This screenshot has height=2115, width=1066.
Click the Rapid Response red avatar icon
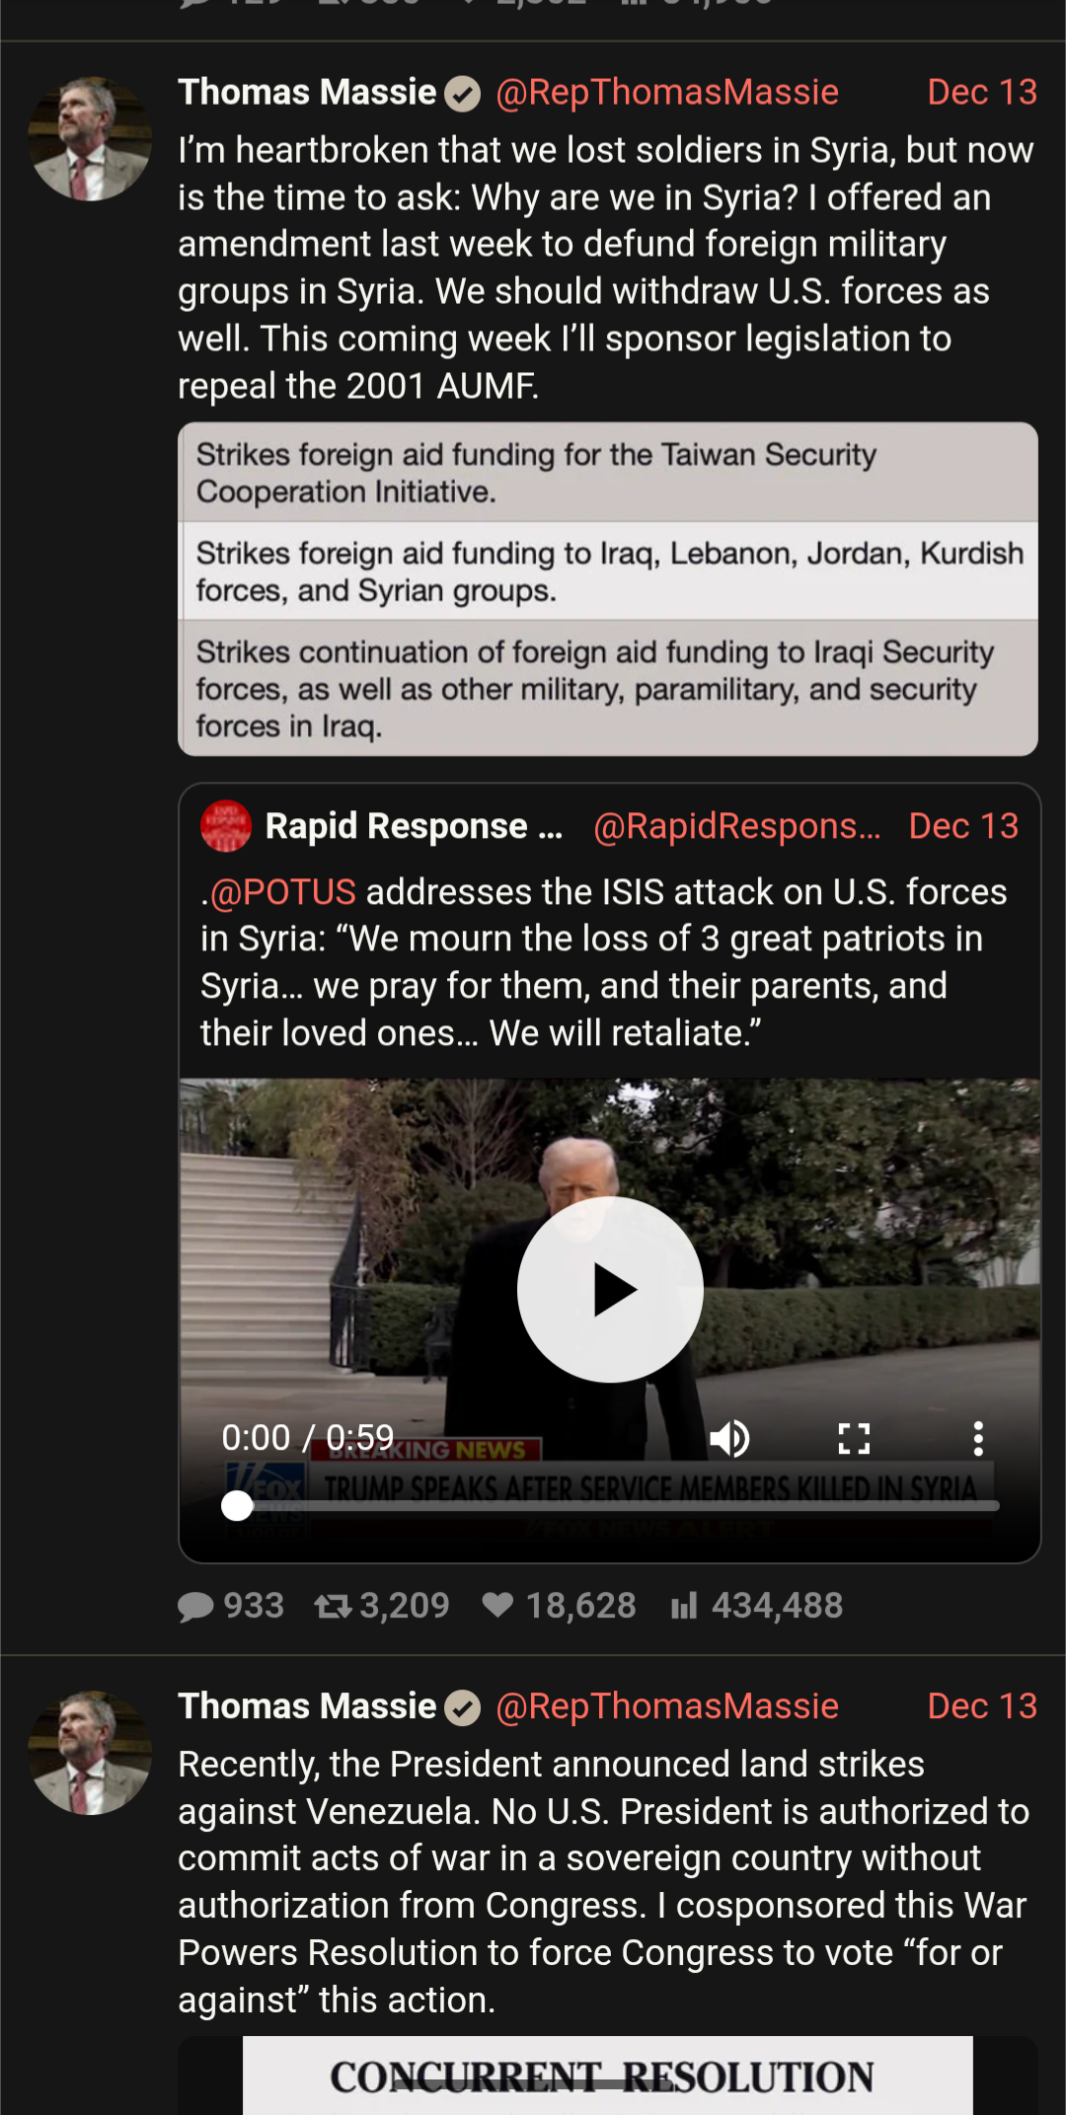(226, 826)
